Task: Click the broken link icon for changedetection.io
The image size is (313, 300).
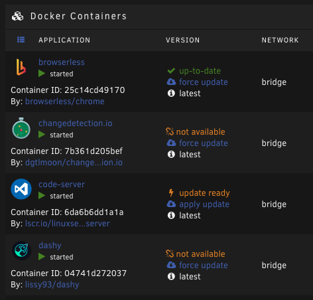Action: (x=170, y=131)
